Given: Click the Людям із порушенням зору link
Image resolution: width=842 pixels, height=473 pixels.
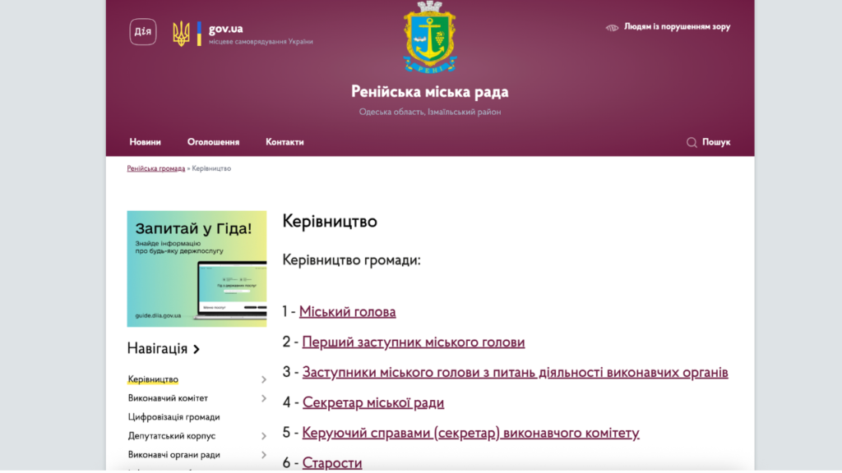Looking at the screenshot, I should 677,26.
